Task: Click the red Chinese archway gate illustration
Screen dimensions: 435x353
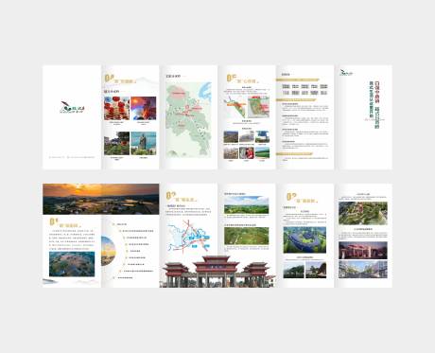Action: coord(217,272)
